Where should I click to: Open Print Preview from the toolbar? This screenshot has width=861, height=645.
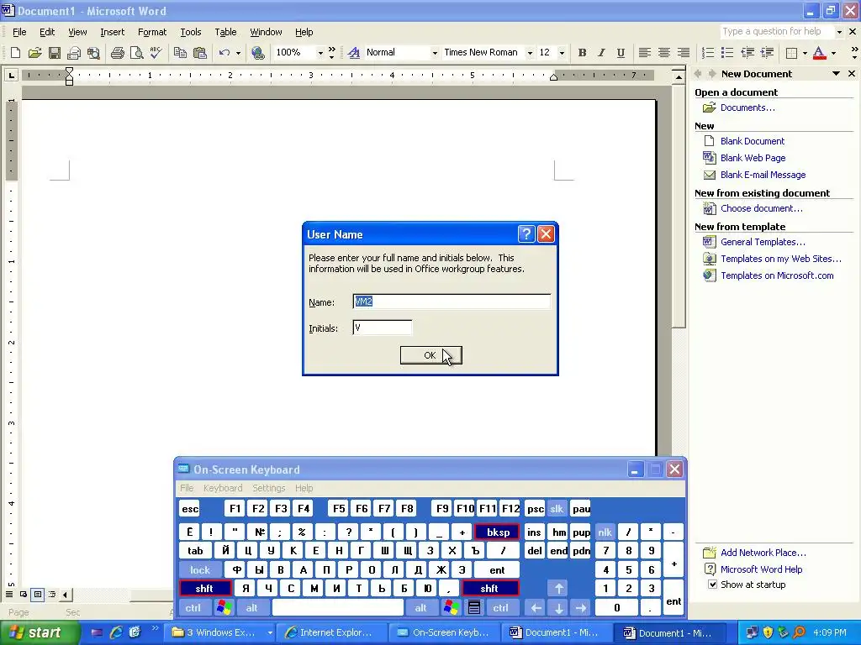point(136,53)
